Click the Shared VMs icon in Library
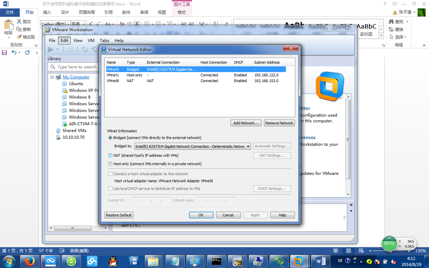This screenshot has height=268, width=429. [x=58, y=131]
